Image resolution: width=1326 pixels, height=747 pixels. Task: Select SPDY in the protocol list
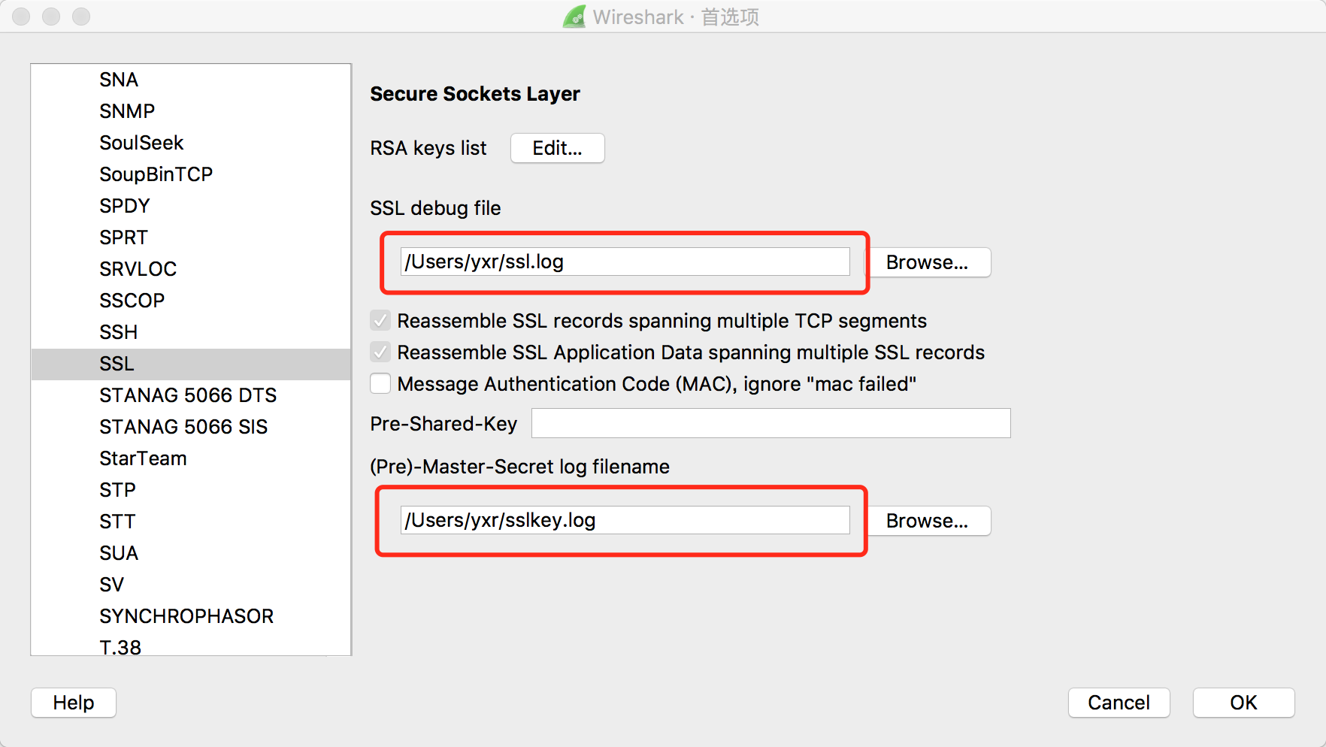pyautogui.click(x=191, y=206)
